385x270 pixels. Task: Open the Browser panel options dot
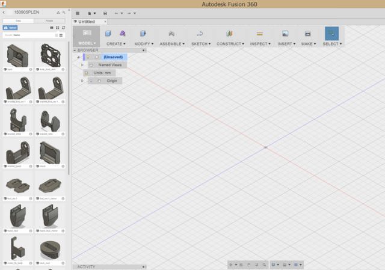[144, 51]
